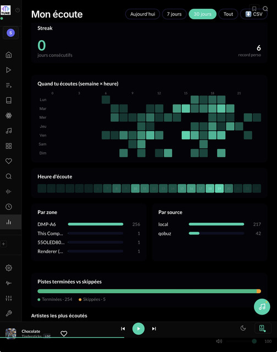Select the 7 jours period filter
This screenshot has height=352, width=277.
(x=174, y=14)
